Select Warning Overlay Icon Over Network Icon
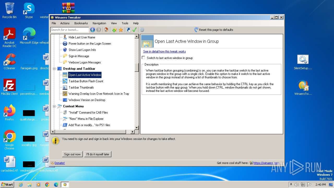The width and height of the screenshot is (334, 188). click(99, 94)
